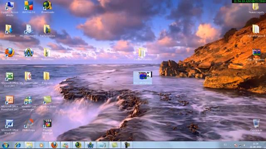Switch to Firefox via its taskbar button
This screenshot has height=149, width=266.
point(54,145)
